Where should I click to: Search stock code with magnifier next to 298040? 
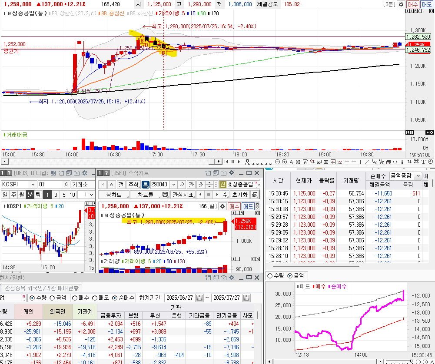pos(182,184)
